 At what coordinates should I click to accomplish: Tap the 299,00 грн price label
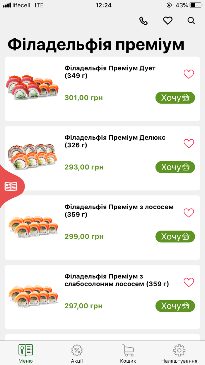pos(83,236)
